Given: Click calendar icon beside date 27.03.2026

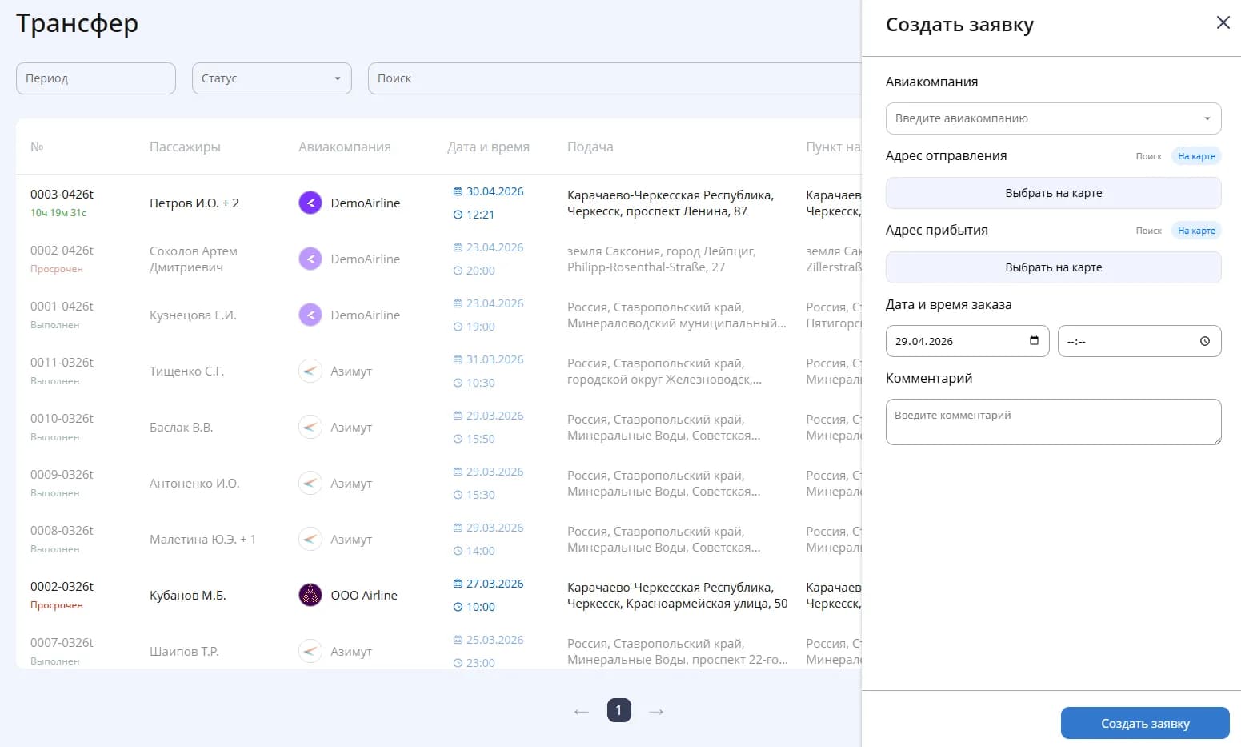Looking at the screenshot, I should pos(458,584).
